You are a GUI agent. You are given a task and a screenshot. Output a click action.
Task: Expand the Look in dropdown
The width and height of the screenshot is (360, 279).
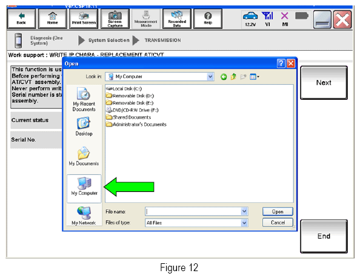[x=210, y=77]
